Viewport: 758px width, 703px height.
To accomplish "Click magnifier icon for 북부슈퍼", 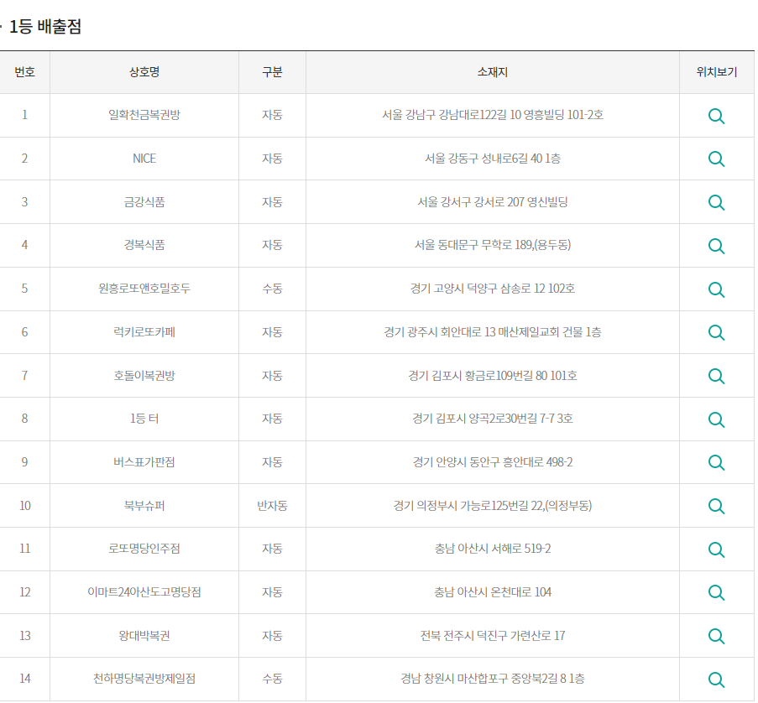I will tap(716, 506).
